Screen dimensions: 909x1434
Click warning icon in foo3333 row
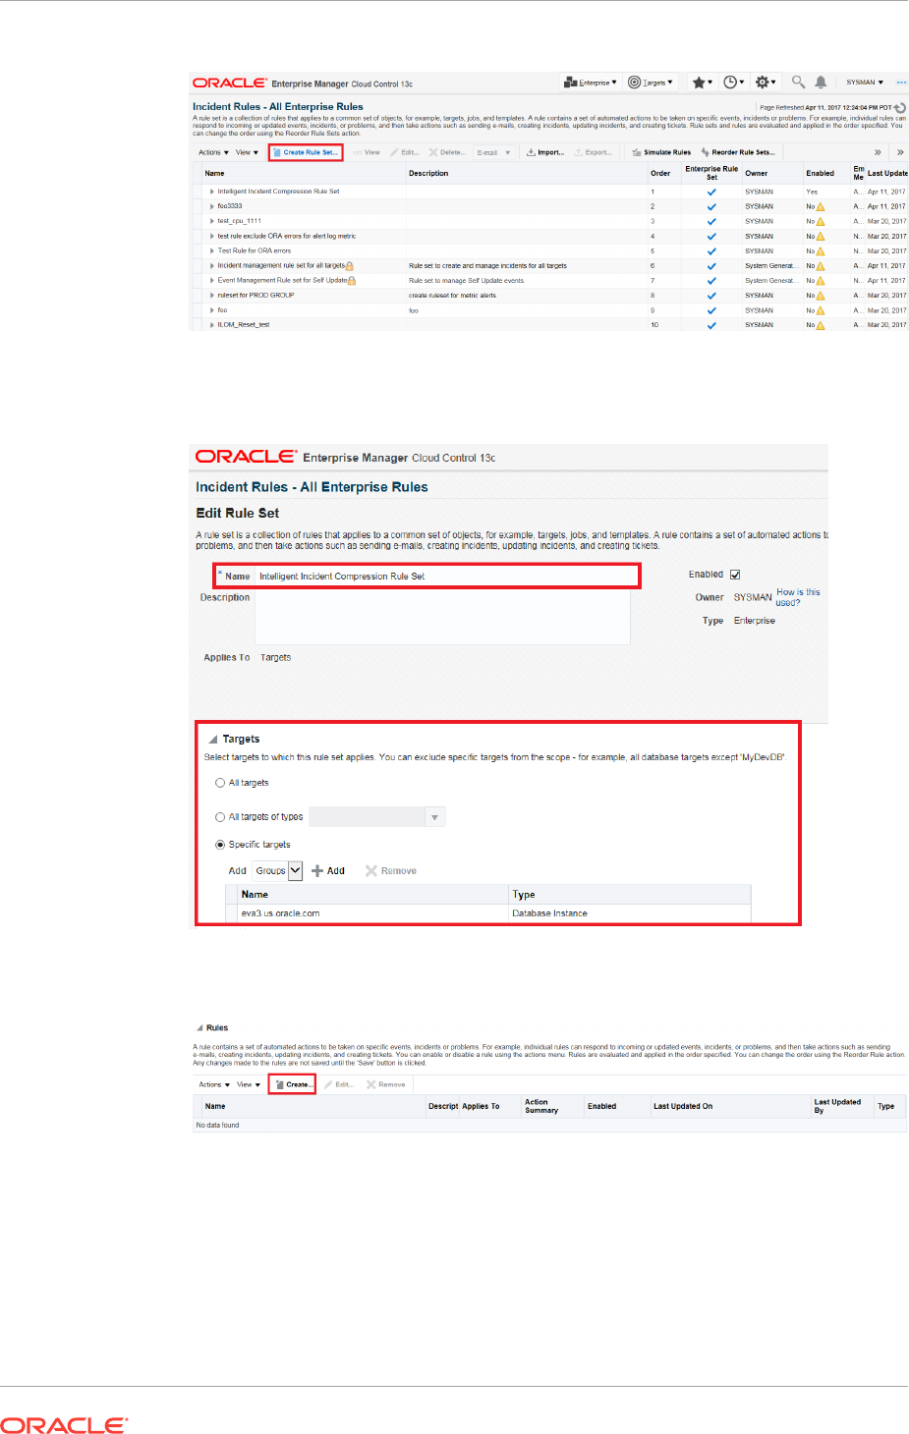(x=821, y=206)
